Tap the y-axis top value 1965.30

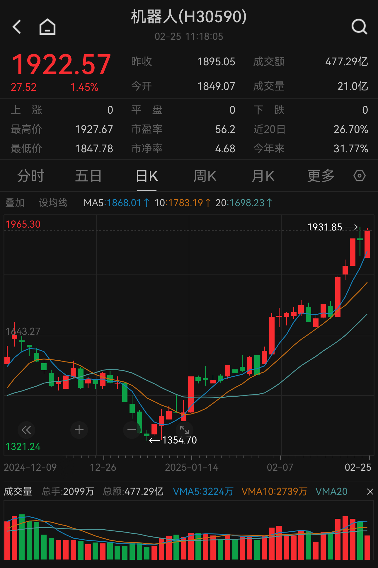point(23,224)
